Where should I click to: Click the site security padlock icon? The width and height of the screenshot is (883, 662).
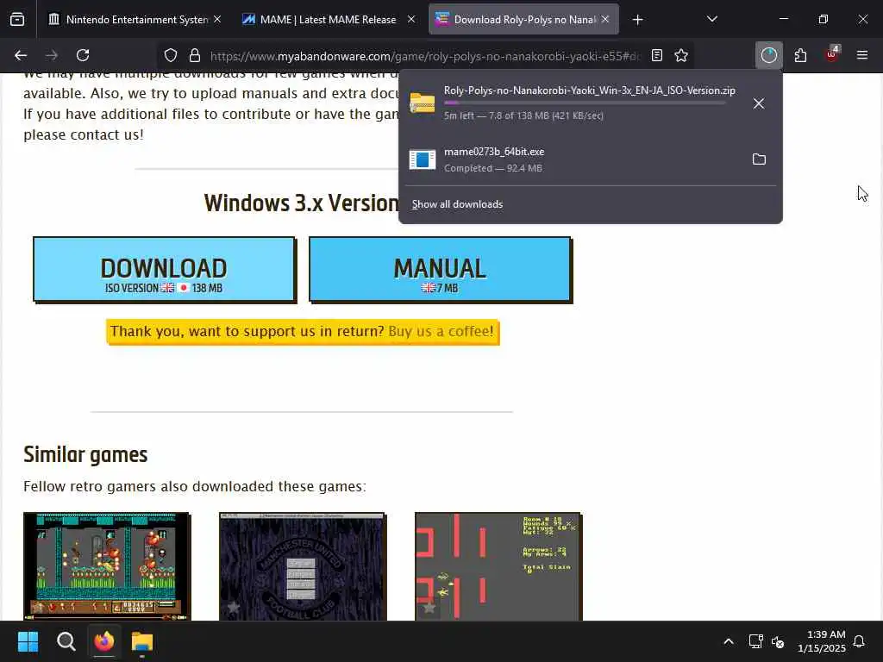pyautogui.click(x=195, y=55)
